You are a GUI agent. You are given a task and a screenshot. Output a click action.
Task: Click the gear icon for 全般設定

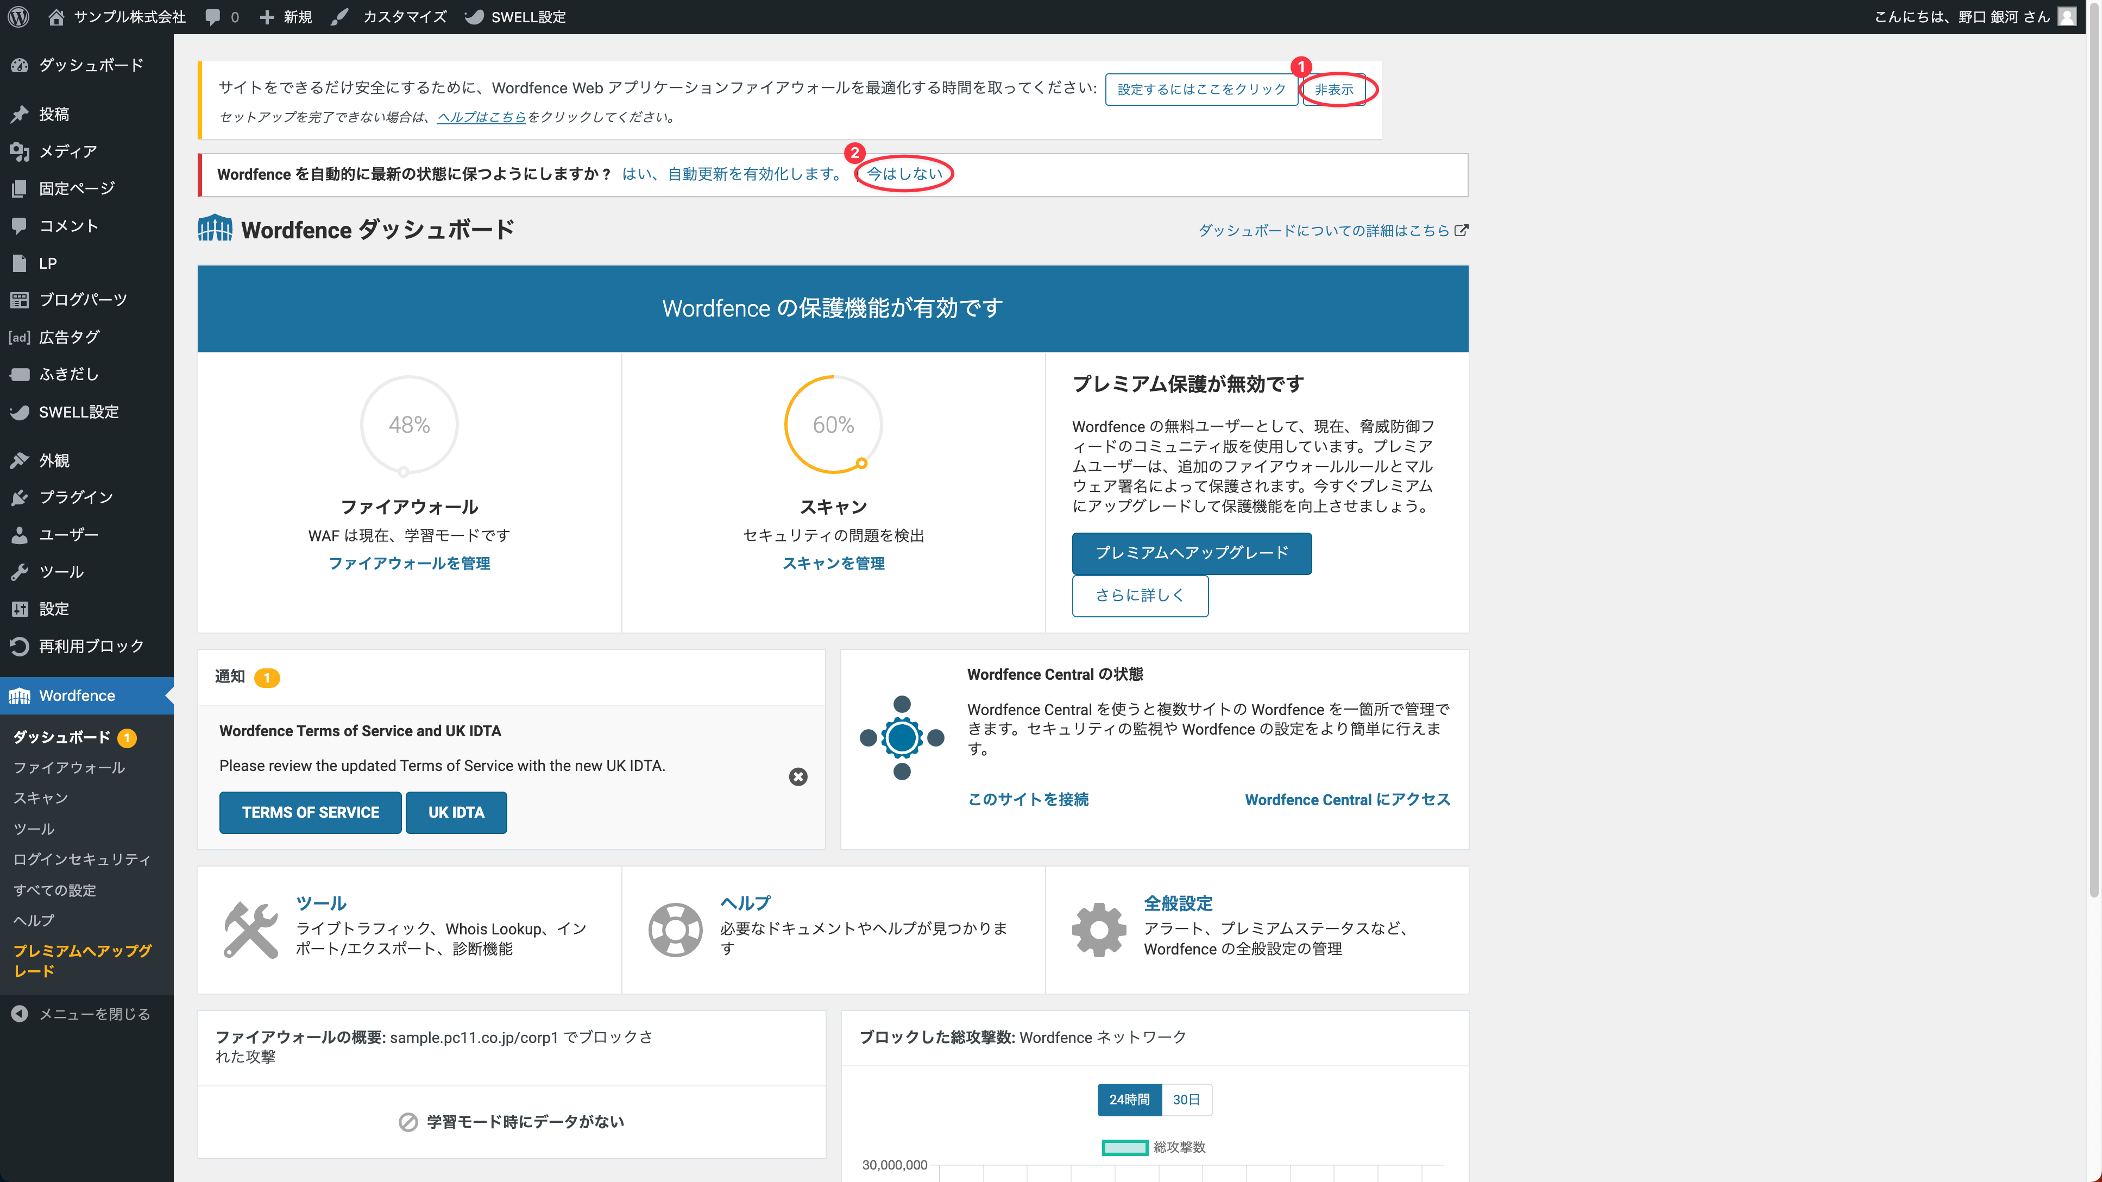[x=1098, y=929]
